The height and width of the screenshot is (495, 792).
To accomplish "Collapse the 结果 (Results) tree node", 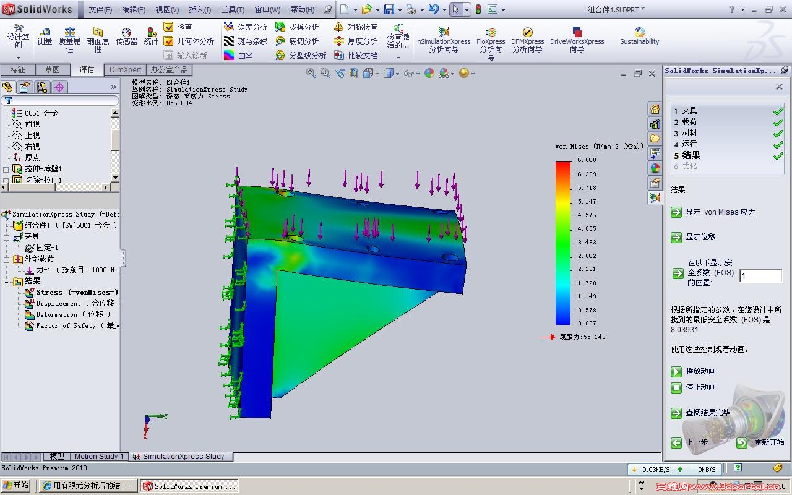I will [7, 282].
